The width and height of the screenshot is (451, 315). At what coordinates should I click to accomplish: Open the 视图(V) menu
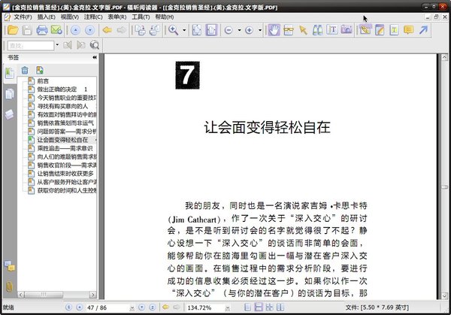coord(70,17)
